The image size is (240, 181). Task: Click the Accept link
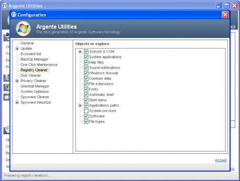pos(221,160)
